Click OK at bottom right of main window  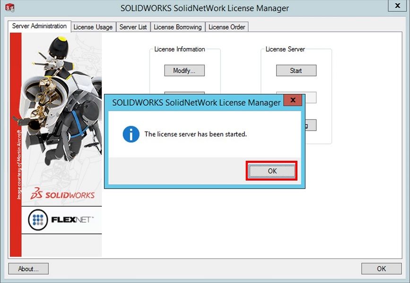click(381, 269)
